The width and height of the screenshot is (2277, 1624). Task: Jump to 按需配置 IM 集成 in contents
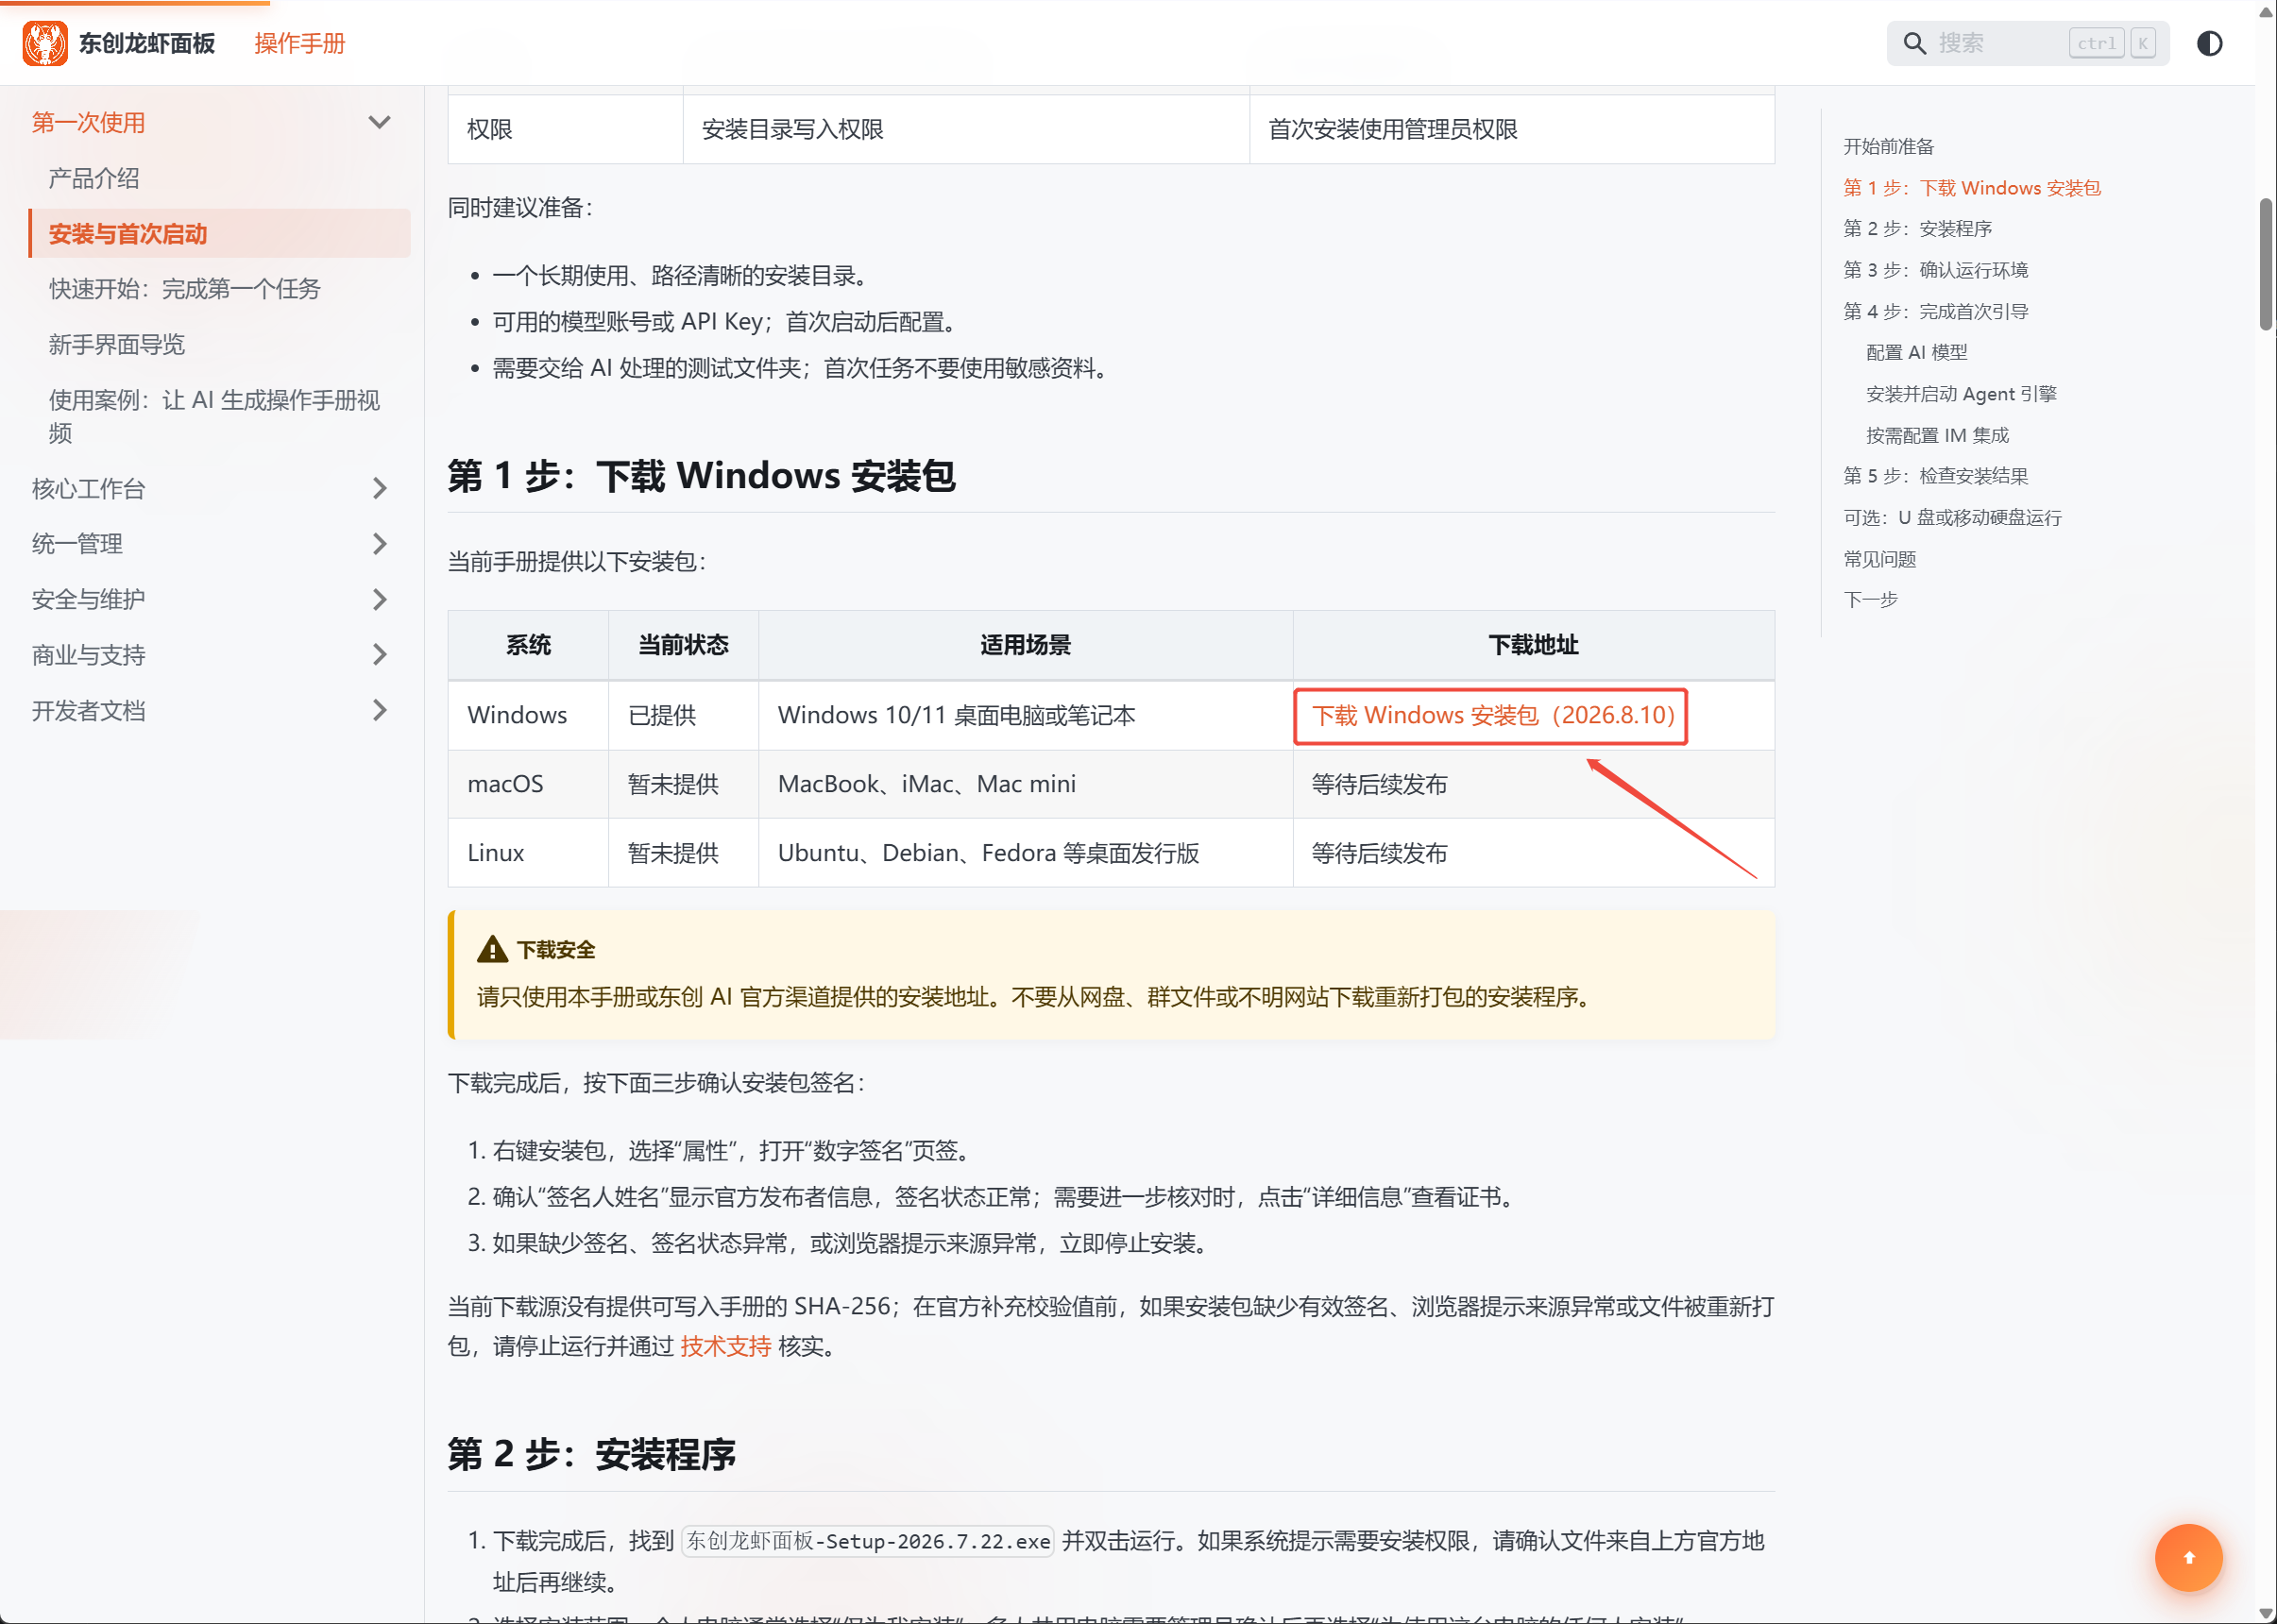point(1937,435)
